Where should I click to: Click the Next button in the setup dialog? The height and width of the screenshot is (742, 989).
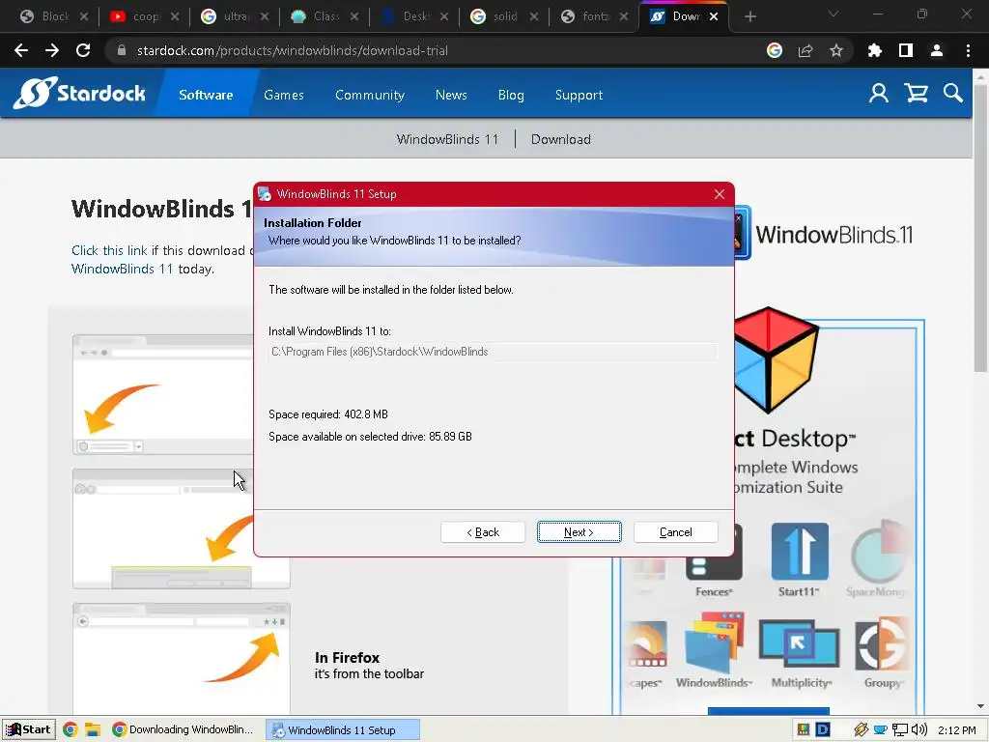pos(579,532)
